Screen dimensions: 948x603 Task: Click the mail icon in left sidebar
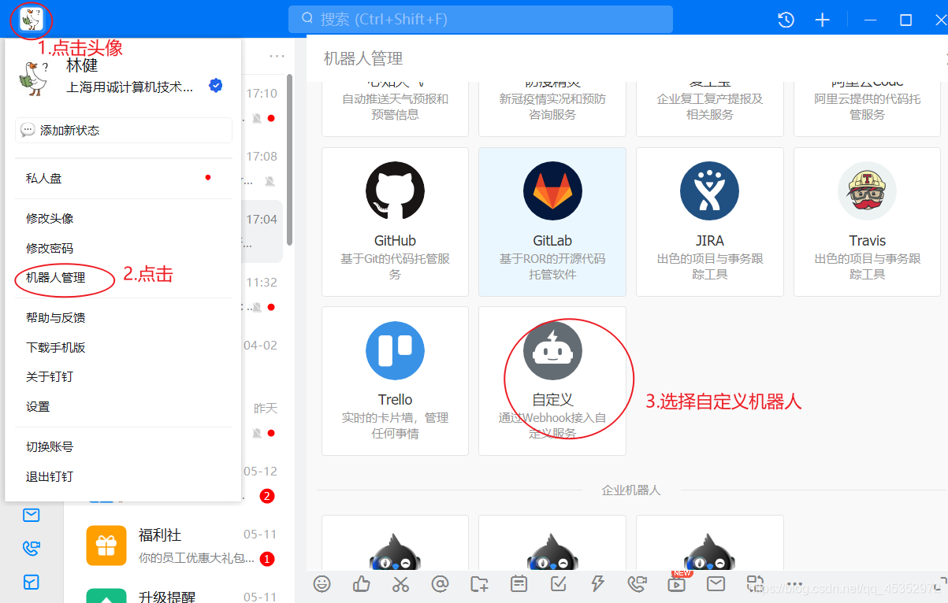coord(32,516)
